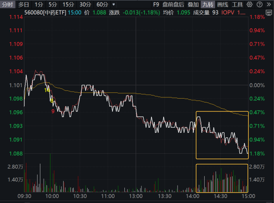Switch to the 多日 multi-day tab

click(24, 5)
